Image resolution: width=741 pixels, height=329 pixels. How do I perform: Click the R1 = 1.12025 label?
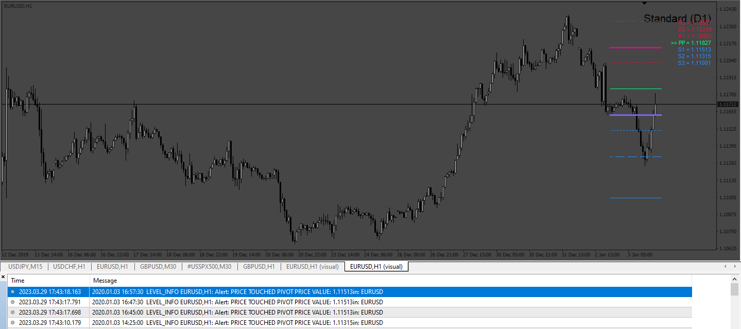pyautogui.click(x=694, y=36)
